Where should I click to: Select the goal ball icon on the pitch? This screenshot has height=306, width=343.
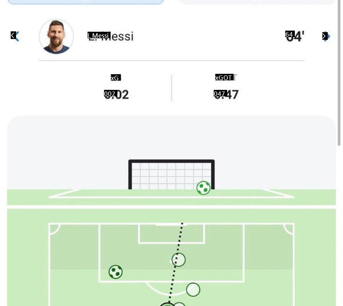pos(115,272)
